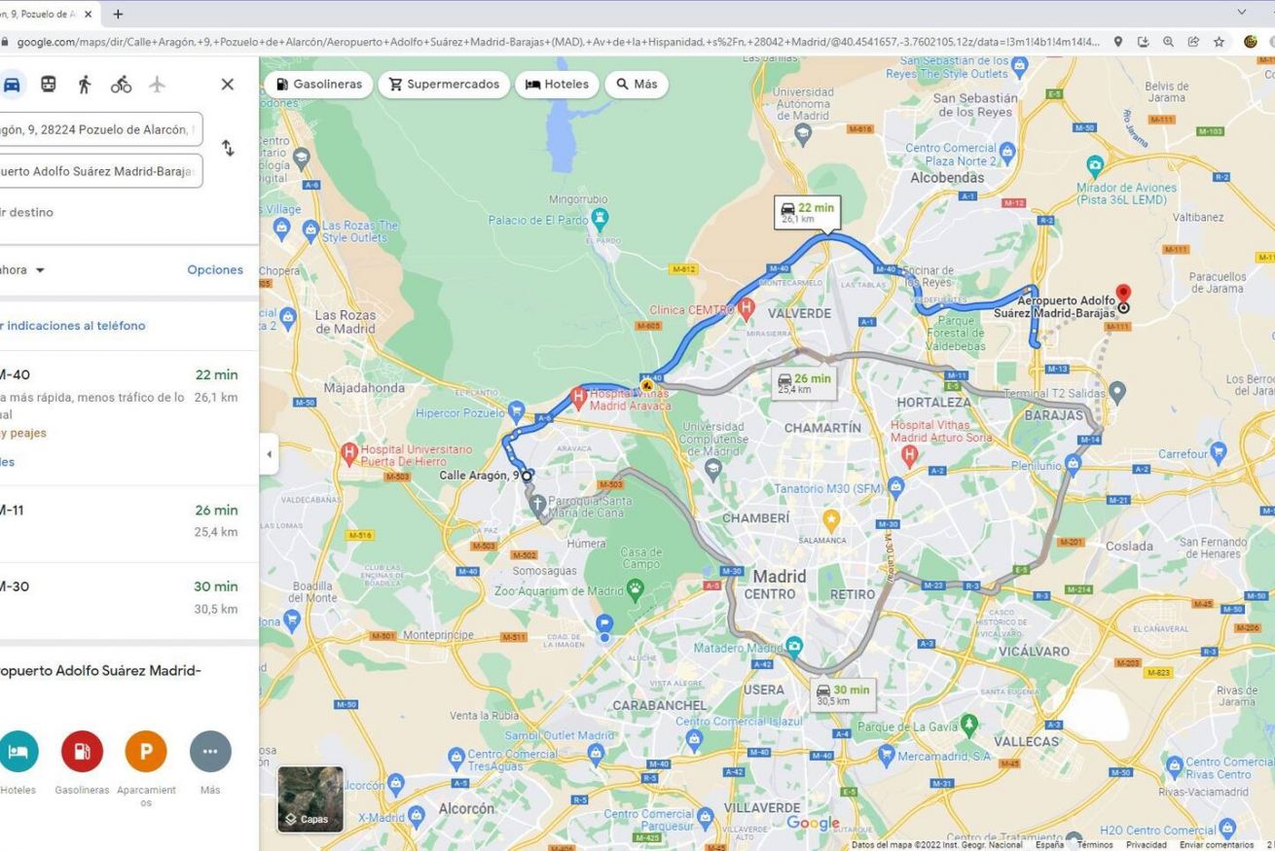Bookmark this page star icon

[x=1219, y=42]
